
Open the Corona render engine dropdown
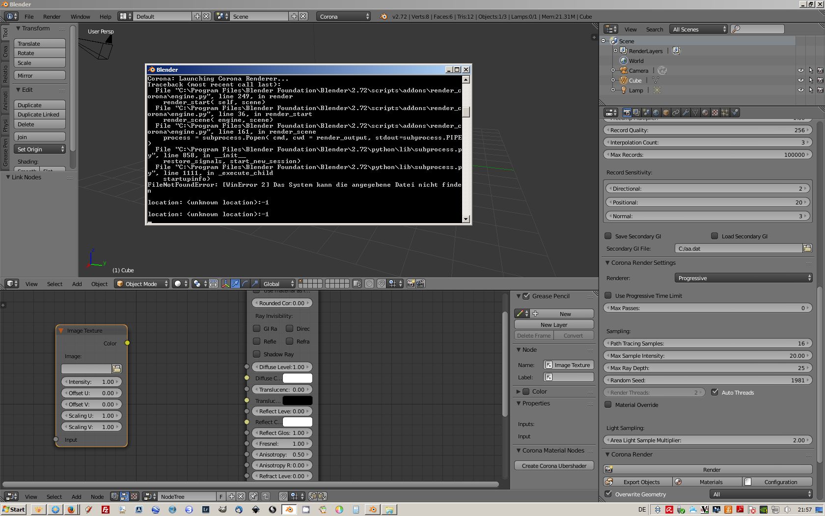click(x=344, y=16)
